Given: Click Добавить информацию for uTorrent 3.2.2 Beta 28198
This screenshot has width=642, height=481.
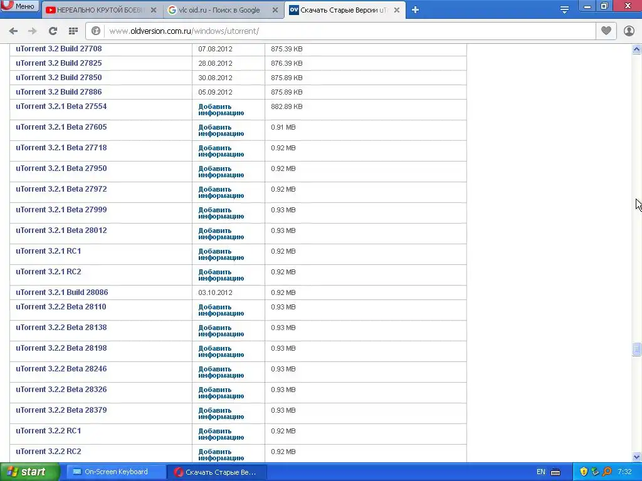Looking at the screenshot, I should 221,351.
